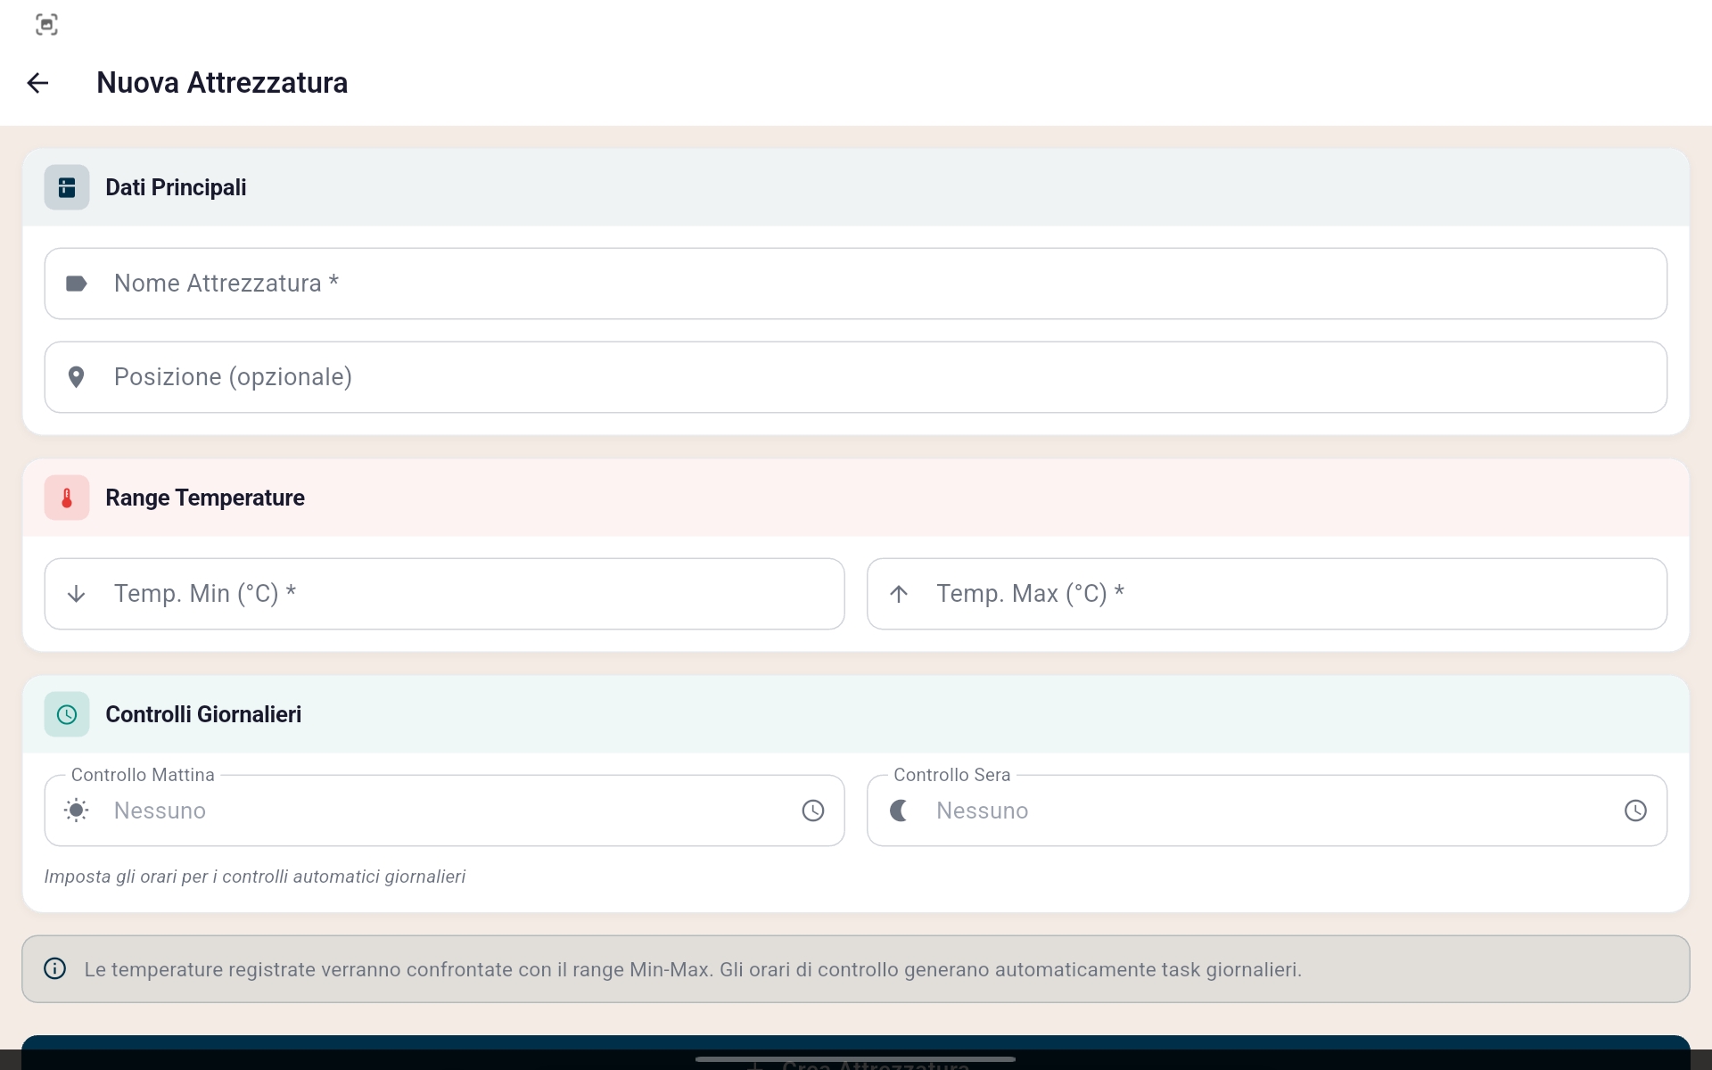
Task: Open time picker for Controllo Sera
Action: pos(1634,811)
